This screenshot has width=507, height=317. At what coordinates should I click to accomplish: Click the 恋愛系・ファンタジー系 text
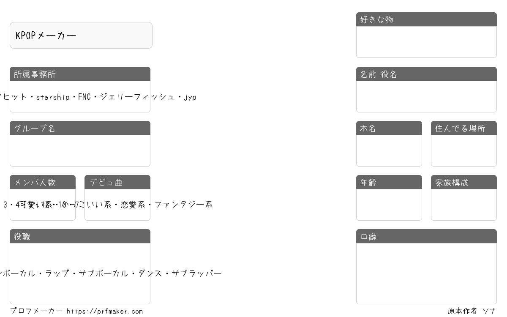(x=166, y=205)
